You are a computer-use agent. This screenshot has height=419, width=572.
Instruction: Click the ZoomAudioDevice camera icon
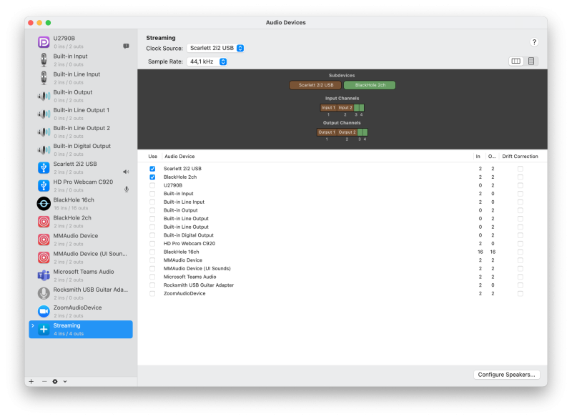pos(44,311)
